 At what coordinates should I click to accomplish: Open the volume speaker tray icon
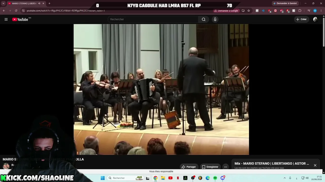[x=307, y=178]
